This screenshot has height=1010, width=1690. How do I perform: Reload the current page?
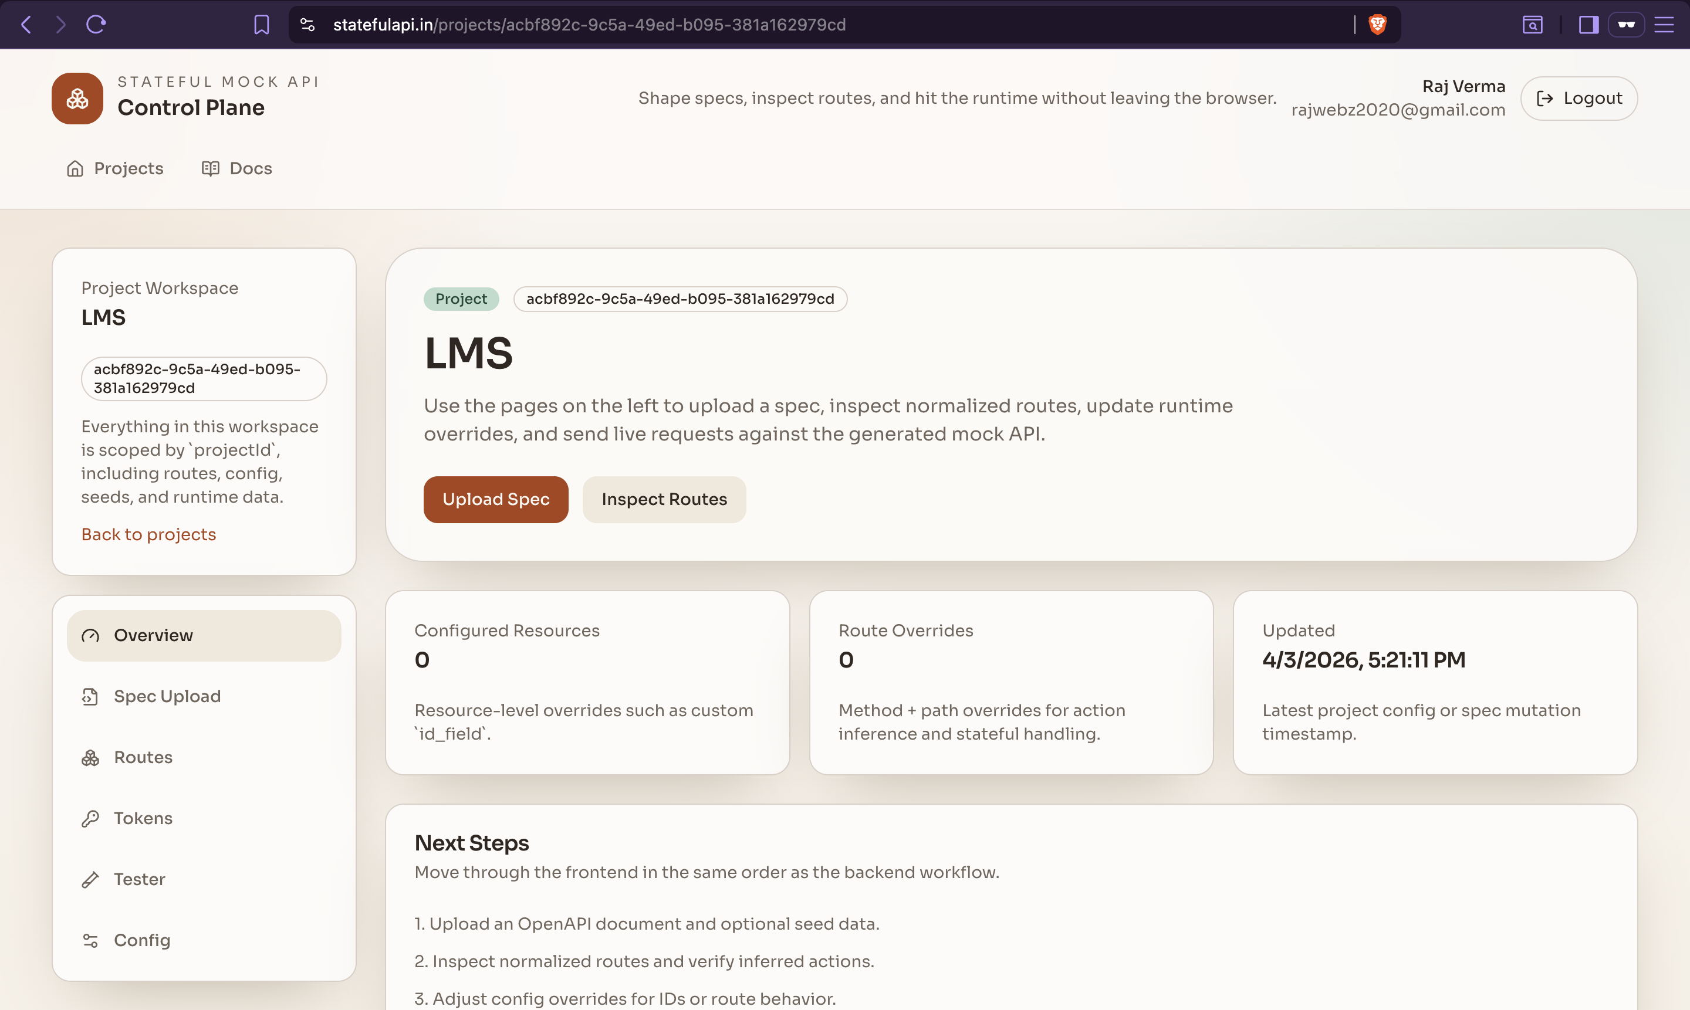(x=96, y=25)
